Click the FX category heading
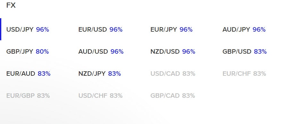 click(x=11, y=5)
